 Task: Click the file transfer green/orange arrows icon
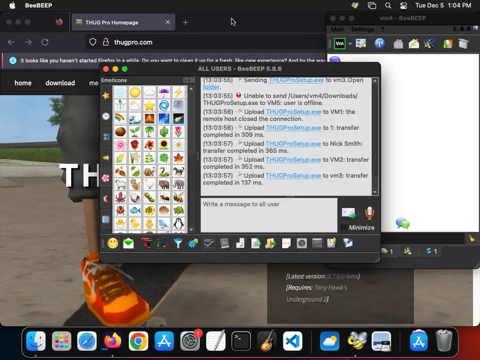(448, 44)
